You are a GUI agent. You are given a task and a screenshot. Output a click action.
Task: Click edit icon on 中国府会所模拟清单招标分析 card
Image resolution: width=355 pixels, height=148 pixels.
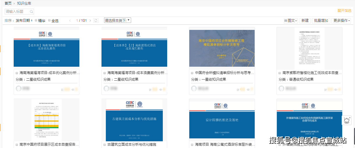click(x=238, y=90)
